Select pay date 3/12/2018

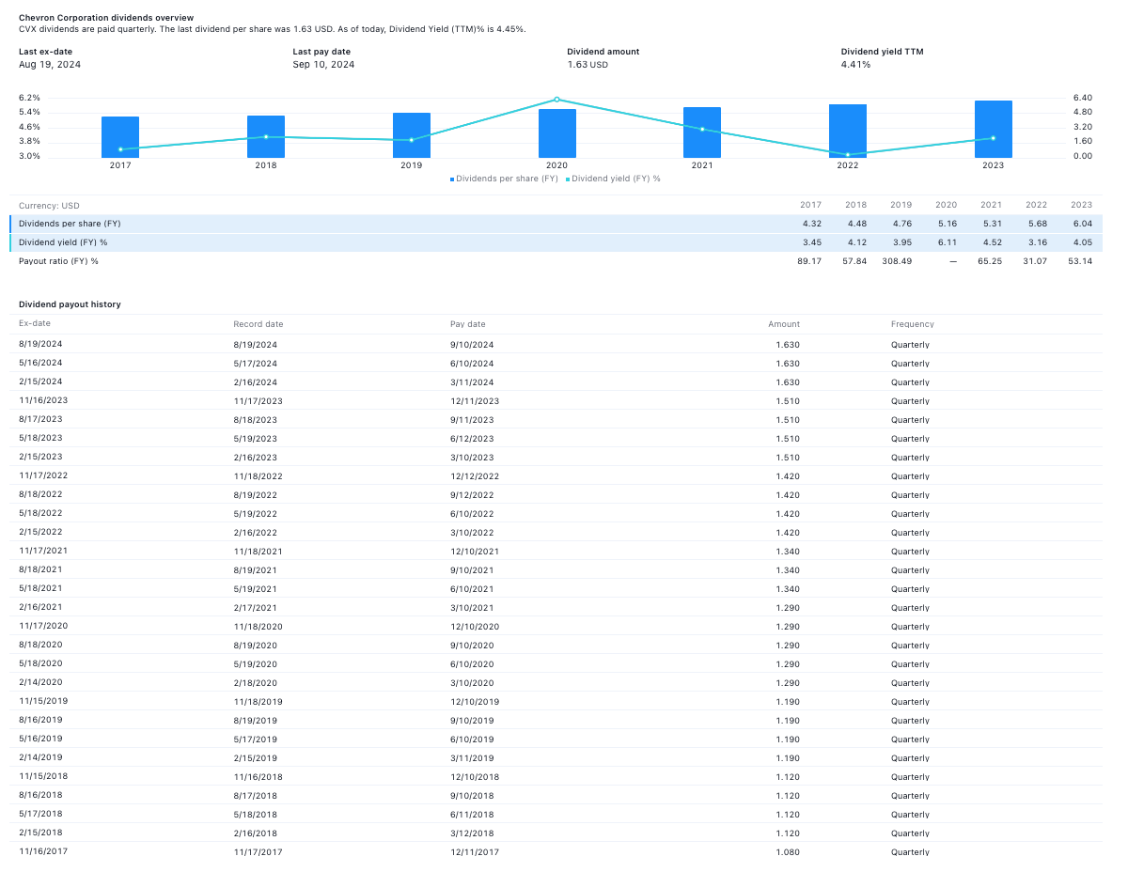click(472, 833)
